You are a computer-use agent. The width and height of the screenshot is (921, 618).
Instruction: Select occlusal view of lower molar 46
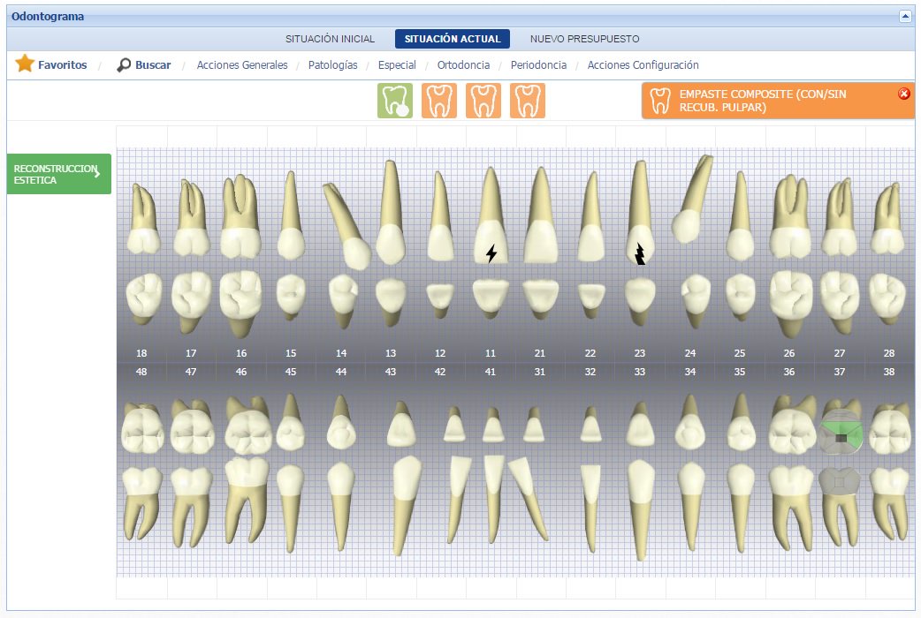click(x=247, y=426)
